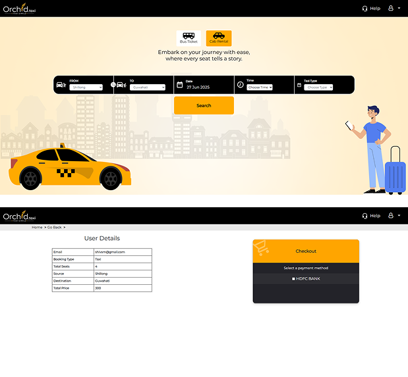Switch to the Bus Ticket tab
Viewport: 408px width, 377px height.
(189, 38)
